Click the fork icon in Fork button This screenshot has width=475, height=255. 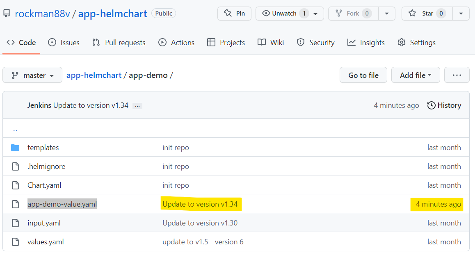pyautogui.click(x=339, y=14)
